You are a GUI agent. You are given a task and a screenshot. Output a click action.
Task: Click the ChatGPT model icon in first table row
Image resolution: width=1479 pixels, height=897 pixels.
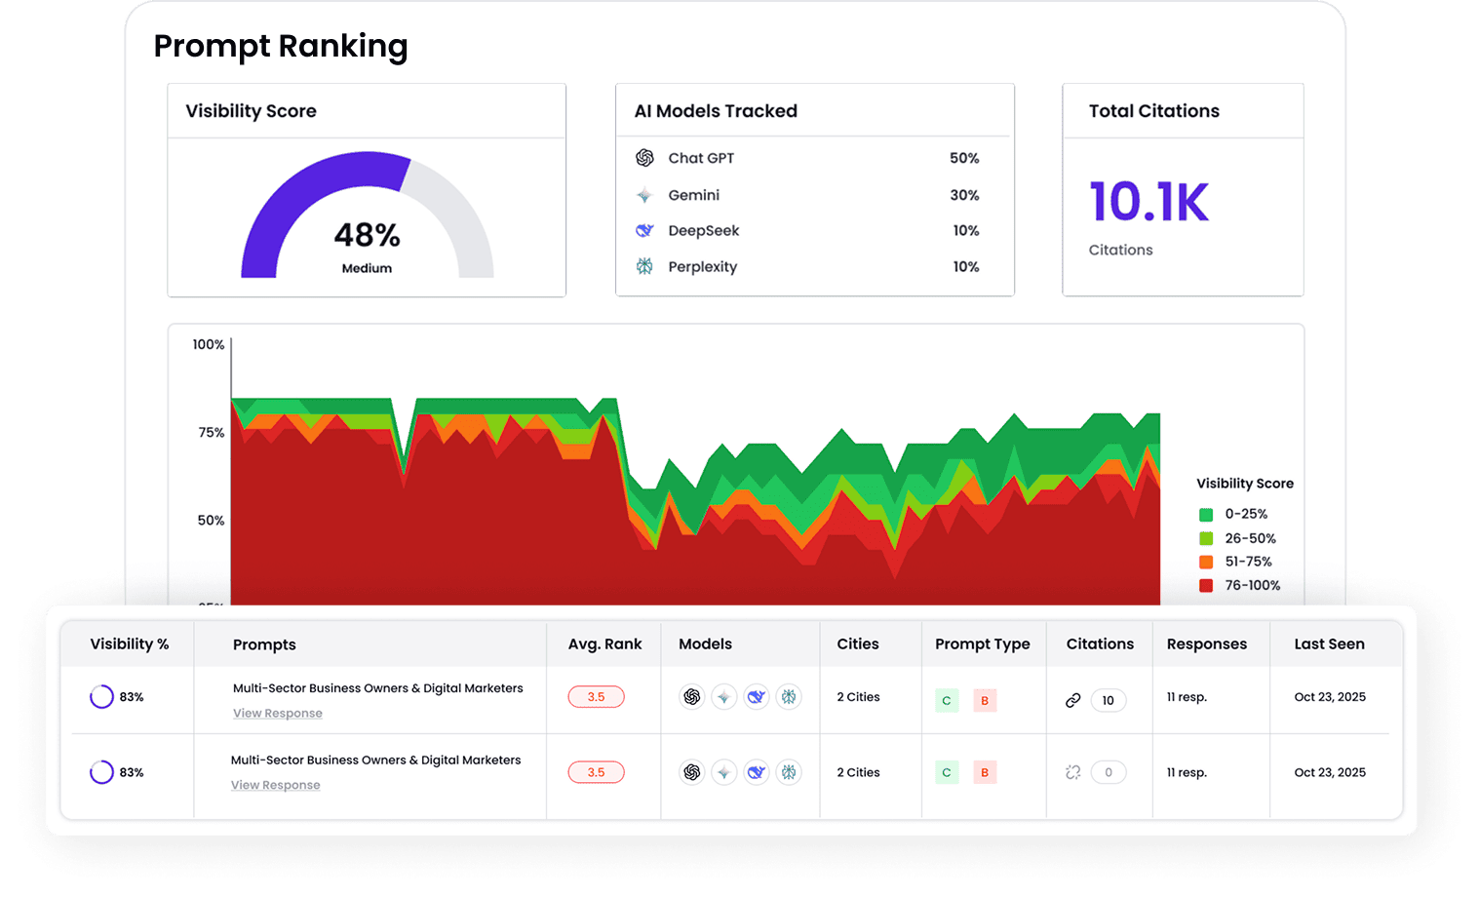692,697
